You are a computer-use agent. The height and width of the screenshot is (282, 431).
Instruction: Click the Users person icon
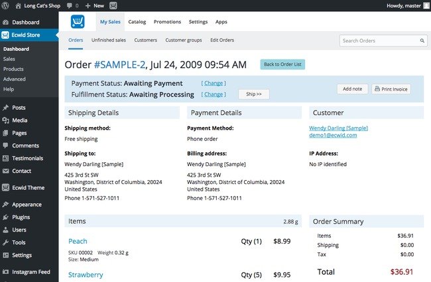5,230
